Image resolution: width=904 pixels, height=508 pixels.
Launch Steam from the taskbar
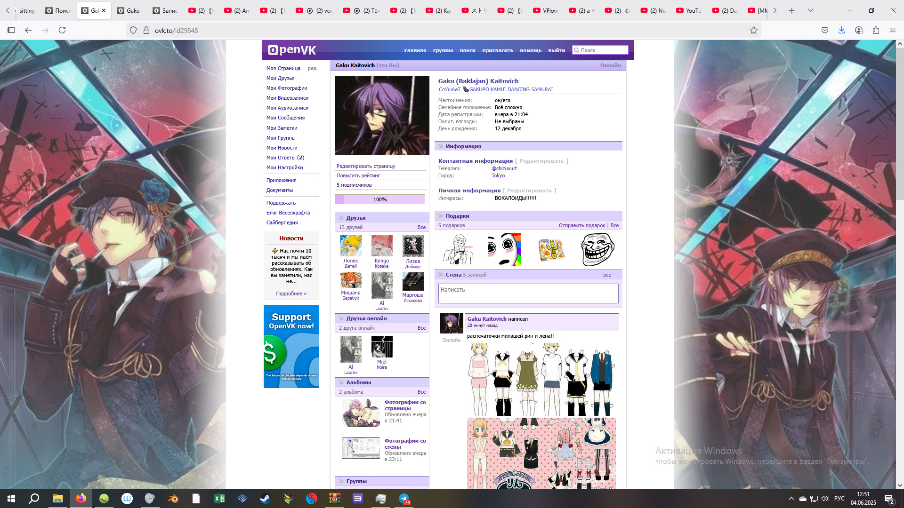point(266,499)
